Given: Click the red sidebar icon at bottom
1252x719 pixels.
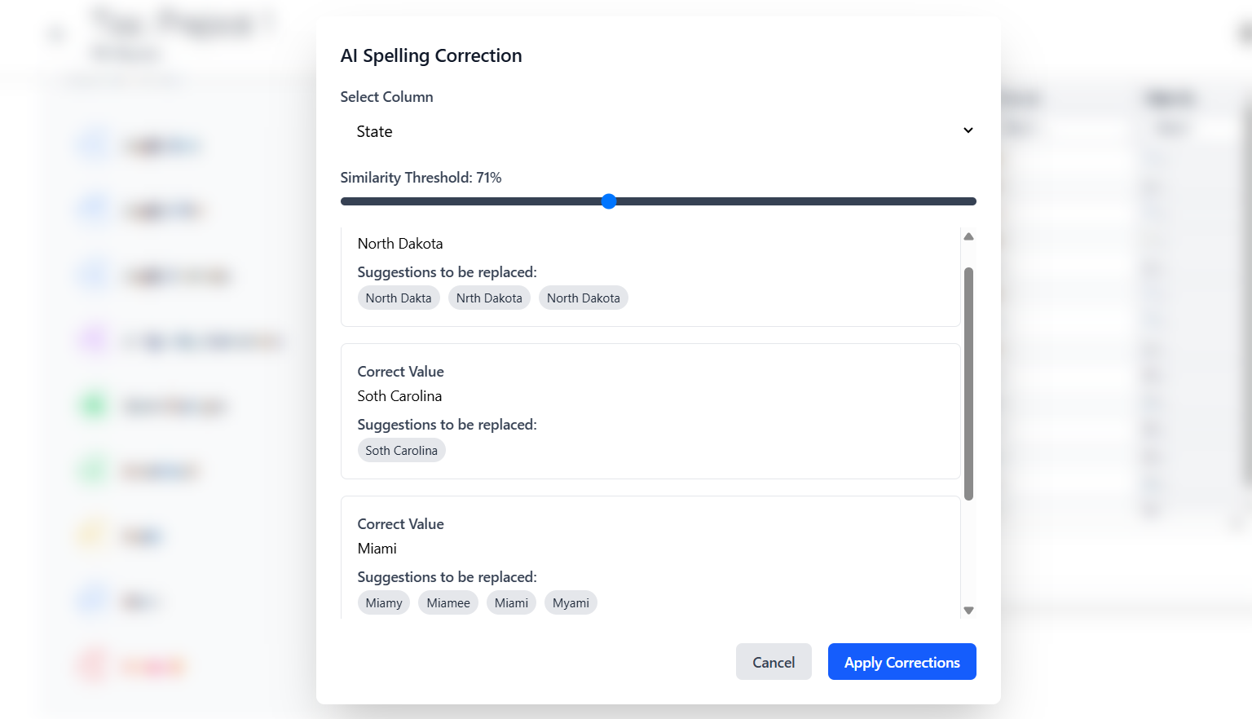Looking at the screenshot, I should (92, 666).
